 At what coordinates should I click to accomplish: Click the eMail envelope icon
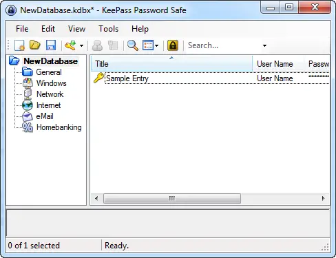coord(28,116)
